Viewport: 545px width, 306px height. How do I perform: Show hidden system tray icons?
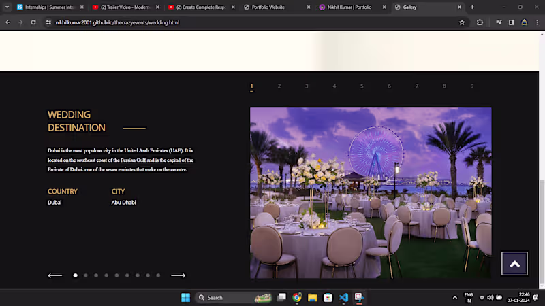pos(454,298)
